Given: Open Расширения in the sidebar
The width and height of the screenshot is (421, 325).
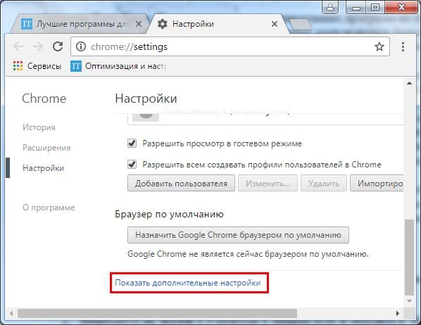Looking at the screenshot, I should tap(46, 148).
